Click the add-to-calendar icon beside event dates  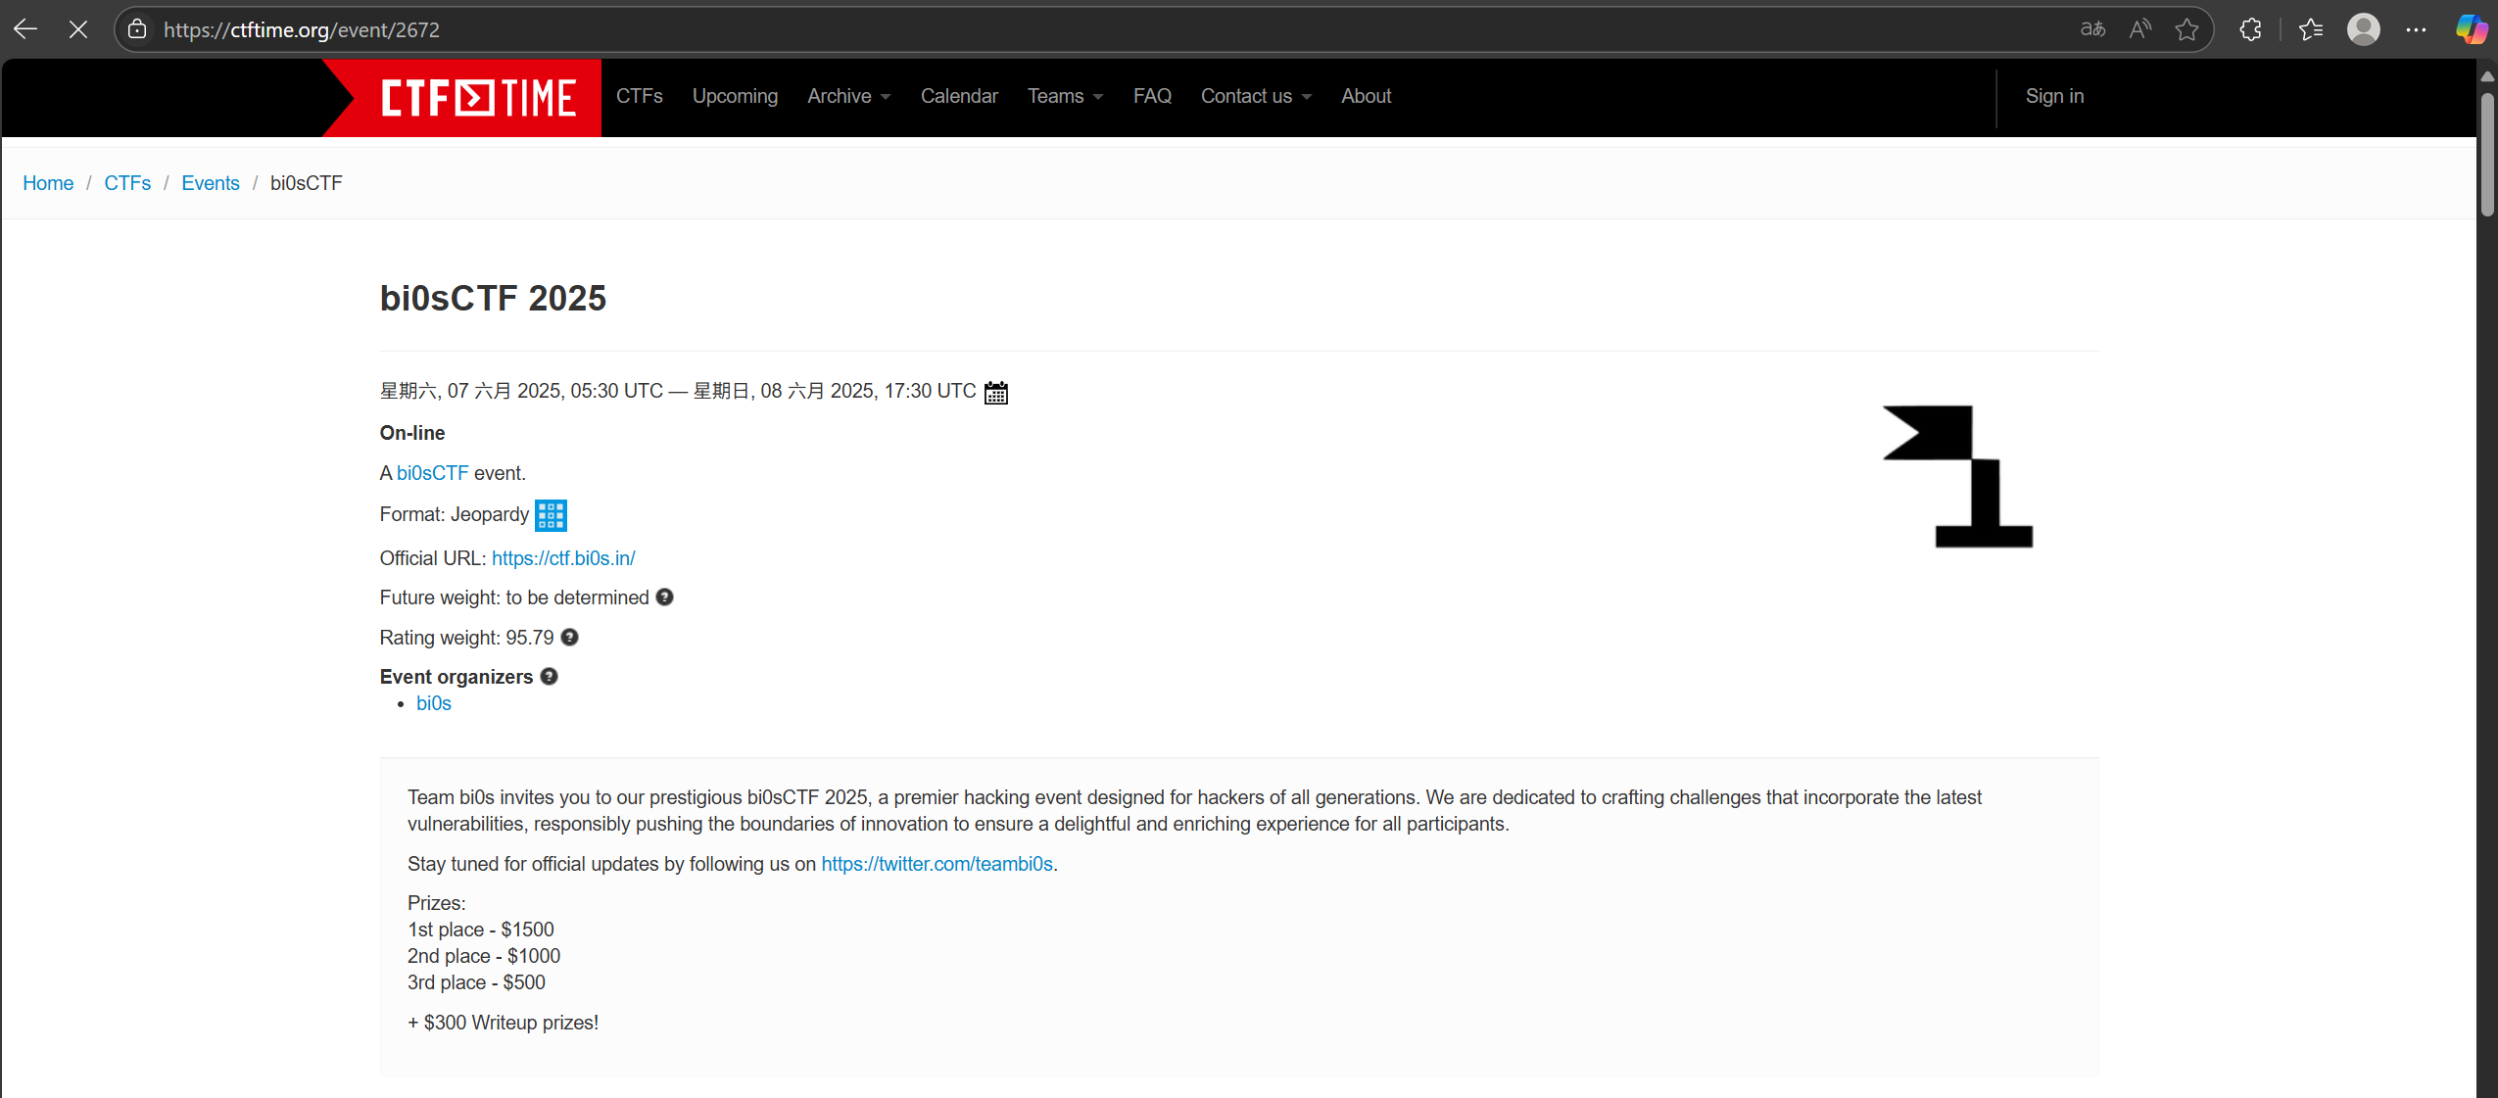(995, 392)
